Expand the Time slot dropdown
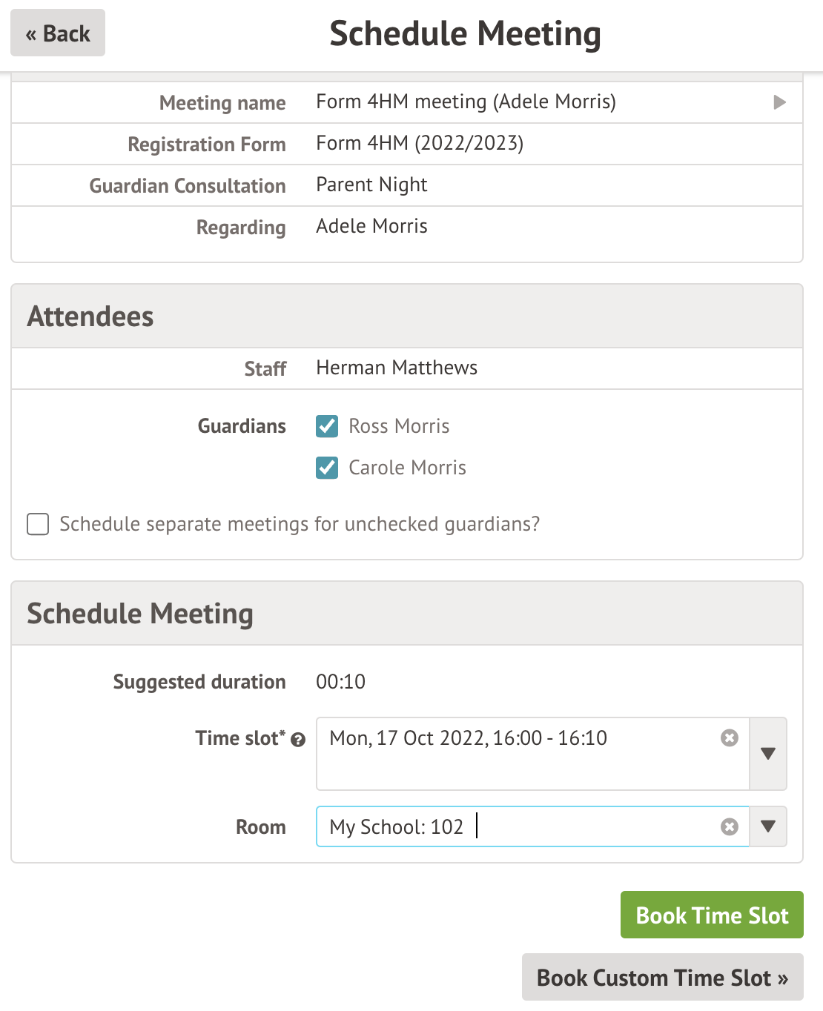The width and height of the screenshot is (823, 1011). point(768,754)
